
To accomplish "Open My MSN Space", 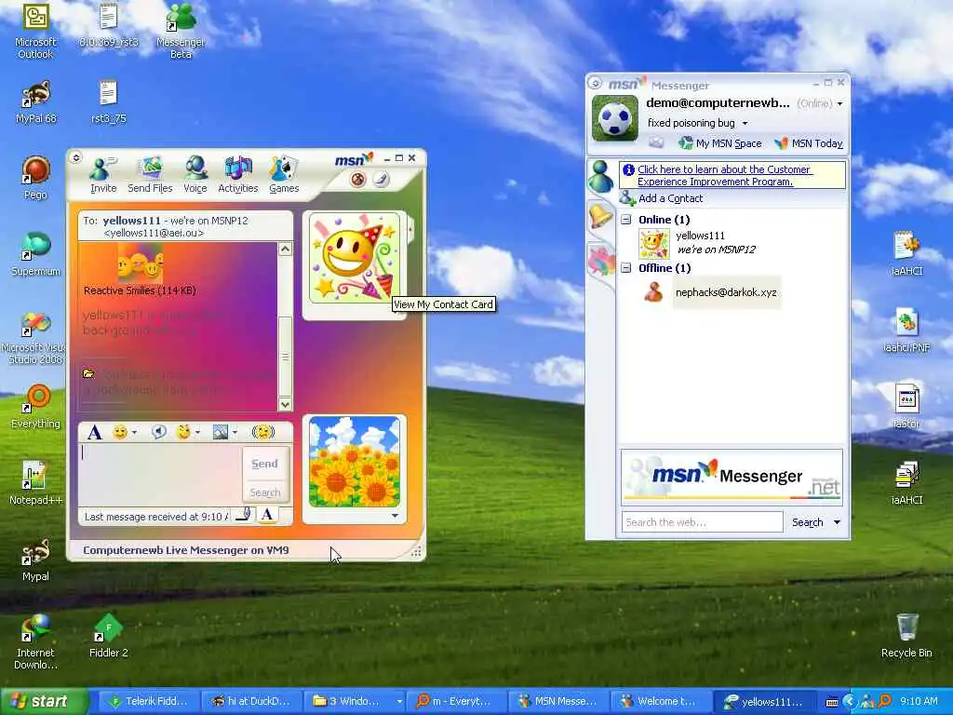I will (x=720, y=143).
